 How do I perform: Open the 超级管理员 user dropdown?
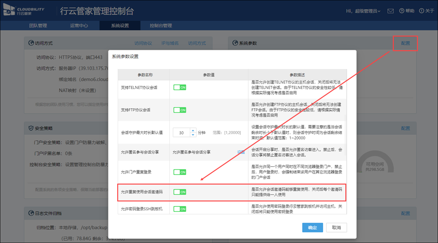coord(363,11)
